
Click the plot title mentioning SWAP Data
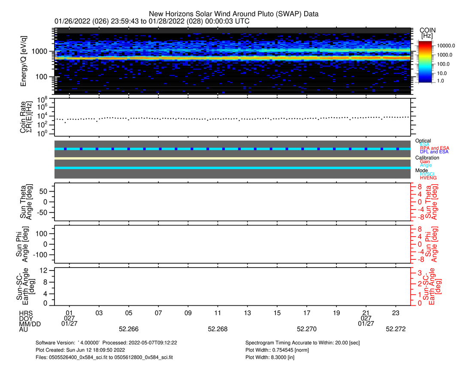coord(233,14)
